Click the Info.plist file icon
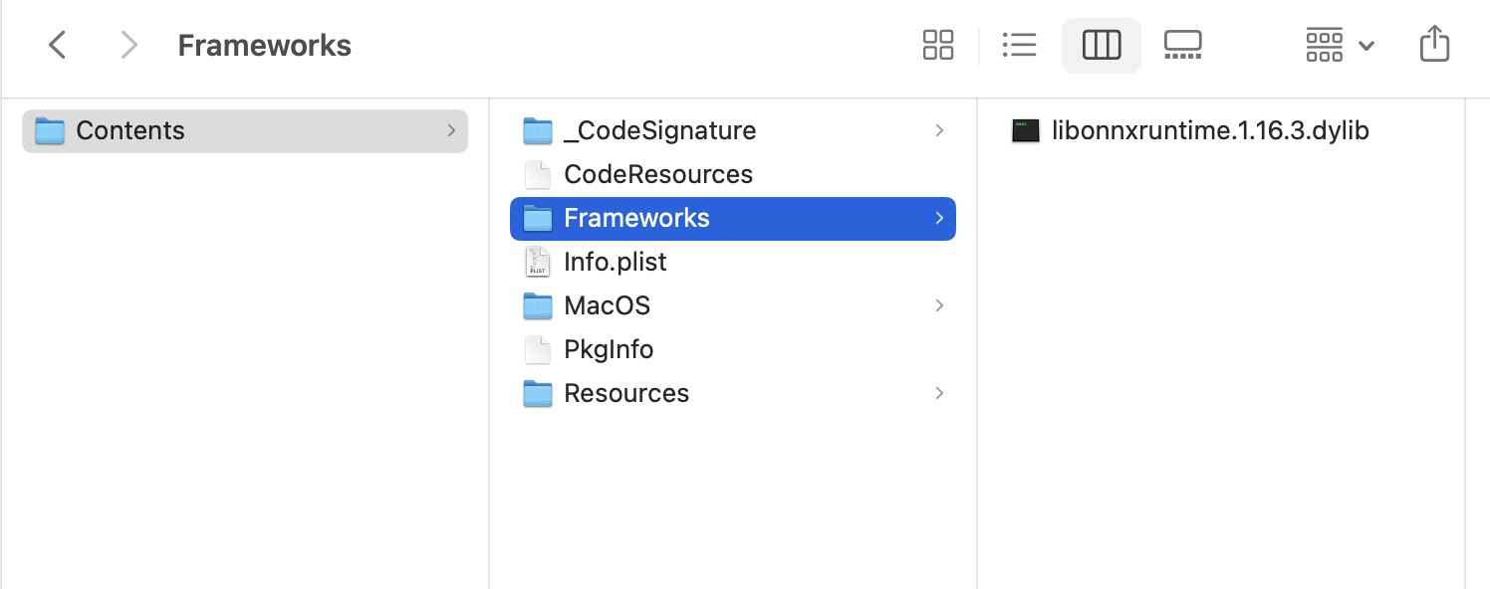Image resolution: width=1490 pixels, height=589 pixels. coord(538,262)
